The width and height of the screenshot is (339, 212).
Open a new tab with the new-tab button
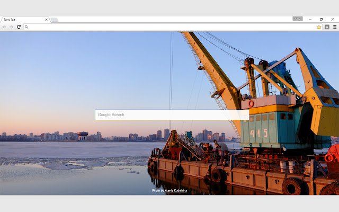tap(54, 20)
